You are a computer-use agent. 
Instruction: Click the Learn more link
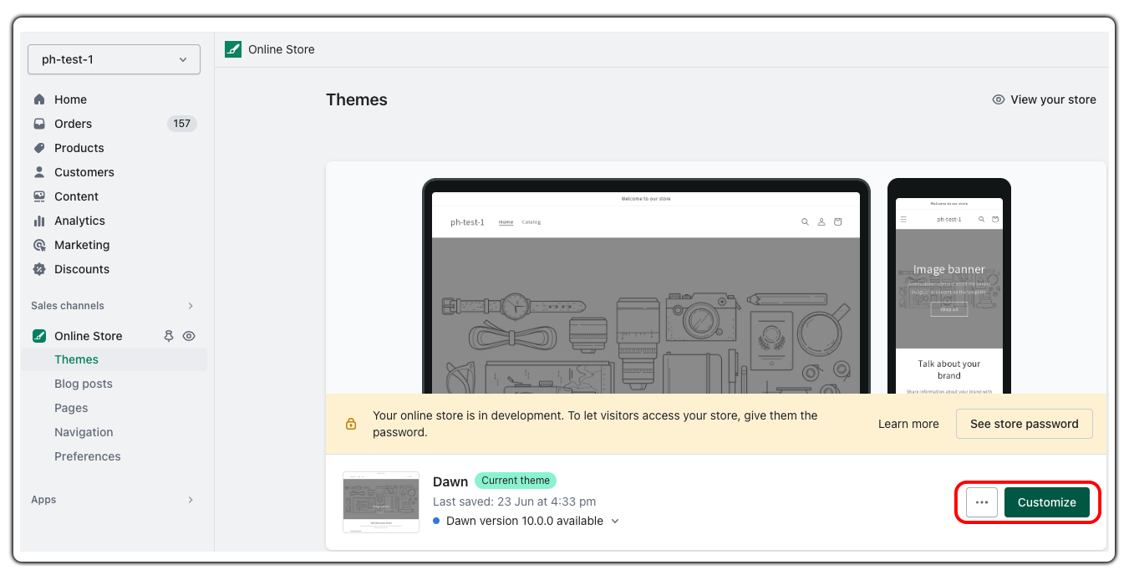(x=908, y=424)
